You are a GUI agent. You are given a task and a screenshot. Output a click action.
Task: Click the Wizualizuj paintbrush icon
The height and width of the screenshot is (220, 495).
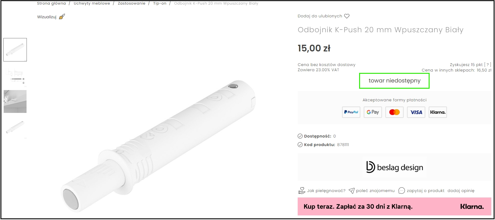coord(62,17)
